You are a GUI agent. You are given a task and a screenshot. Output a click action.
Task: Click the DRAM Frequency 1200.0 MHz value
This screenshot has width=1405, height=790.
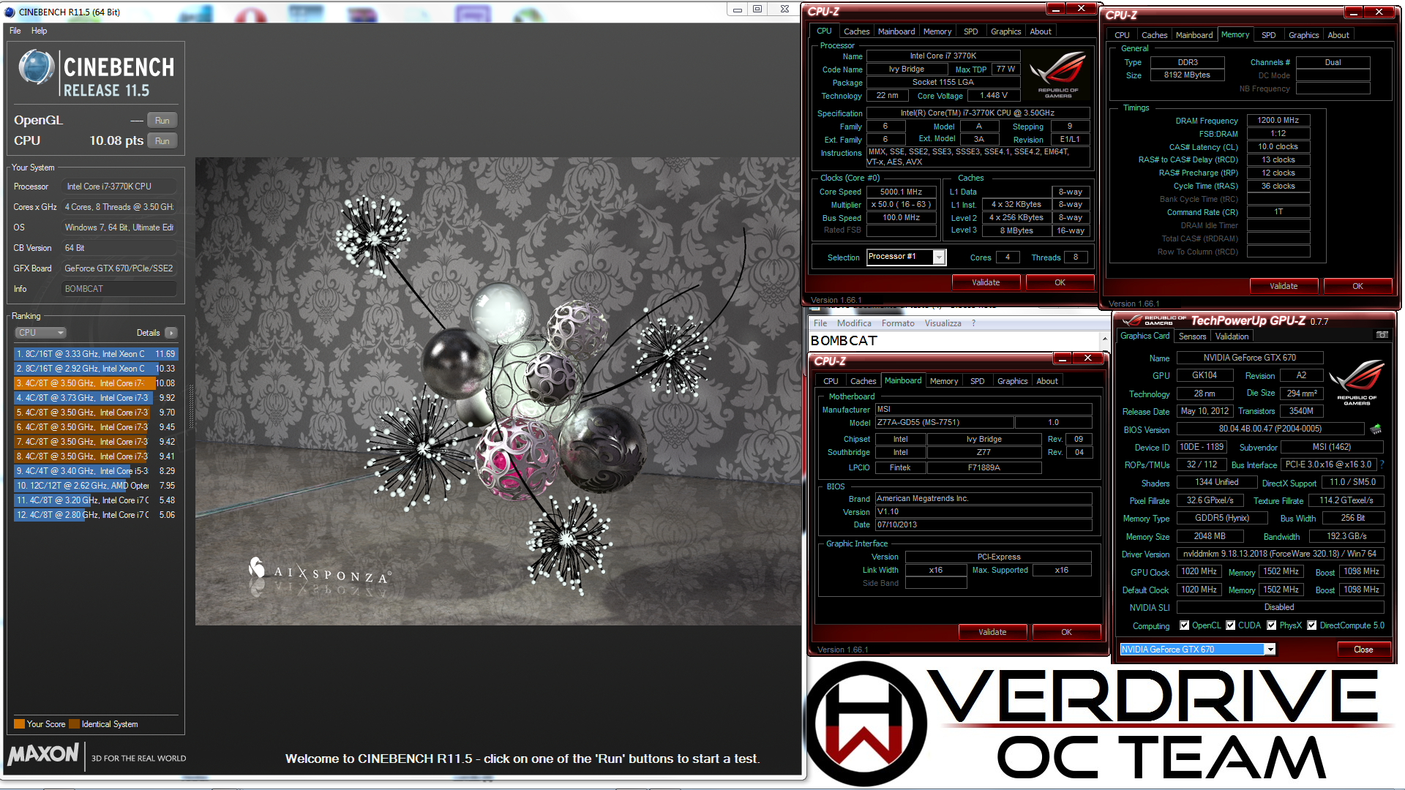[x=1278, y=121]
